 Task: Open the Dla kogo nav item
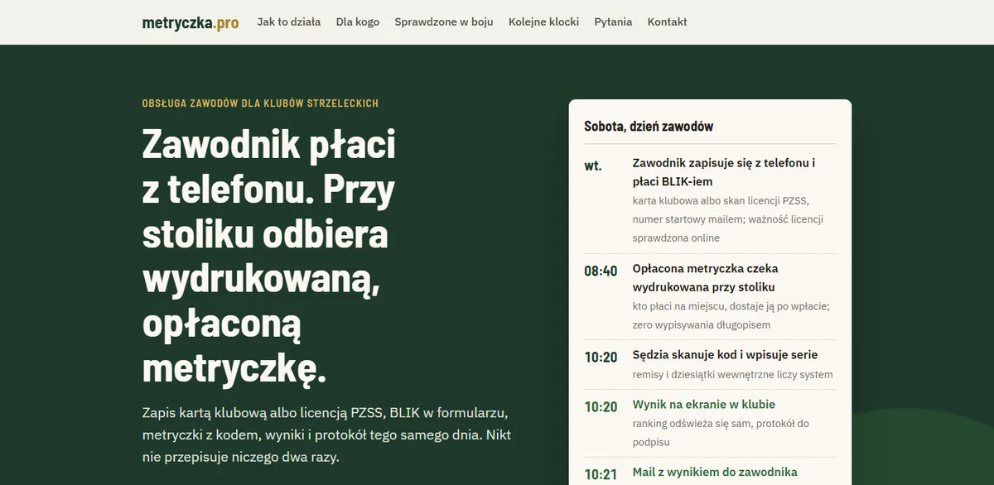point(358,22)
